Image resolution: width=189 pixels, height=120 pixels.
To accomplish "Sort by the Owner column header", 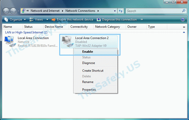I will (136, 27).
